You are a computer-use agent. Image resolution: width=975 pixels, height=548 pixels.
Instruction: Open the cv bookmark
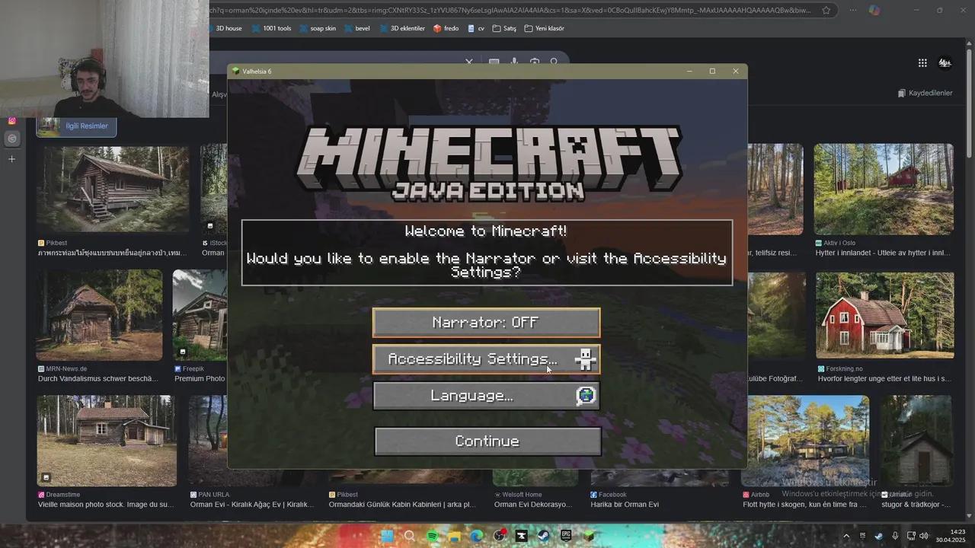[476, 28]
